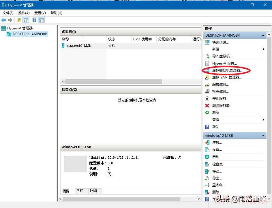Click the 检查磁盘 icon
The image size is (272, 208).
[x=207, y=91]
